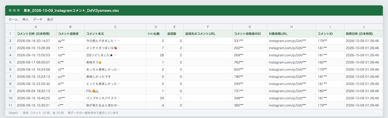Select cell 2026-09-16 15:30:21
This screenshot has height=118, width=388.
pyautogui.click(x=36, y=105)
